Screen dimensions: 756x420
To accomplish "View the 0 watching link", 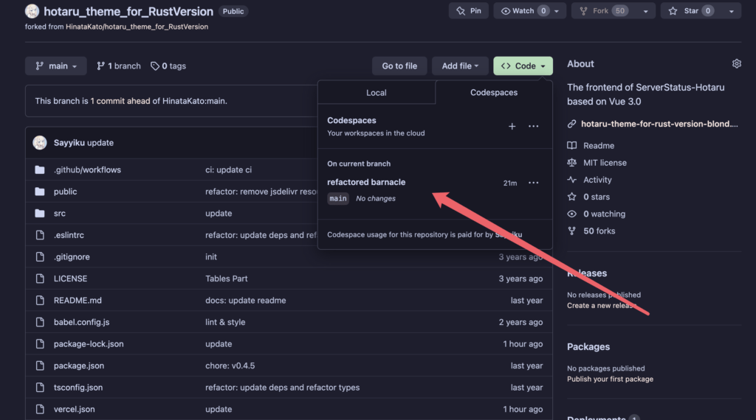I will pyautogui.click(x=604, y=214).
